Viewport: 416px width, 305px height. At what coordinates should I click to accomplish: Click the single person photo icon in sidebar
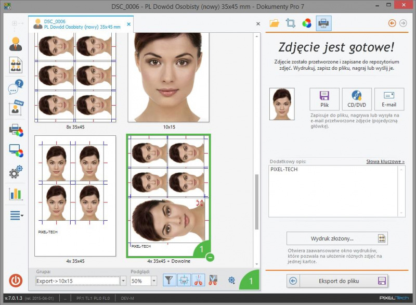click(16, 44)
